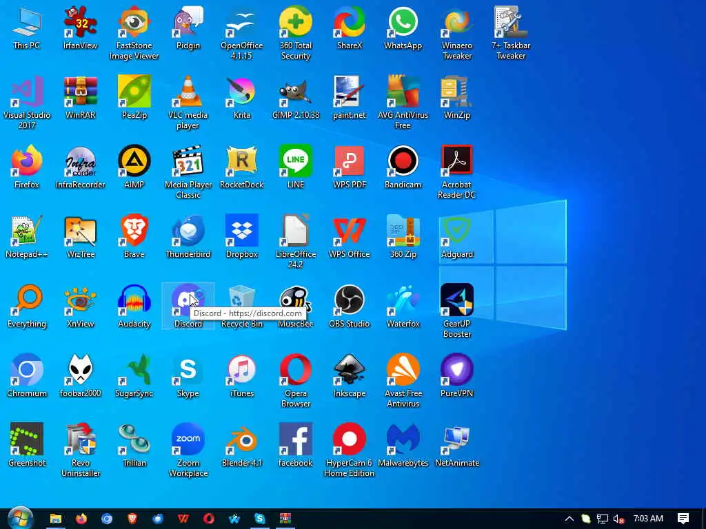Open the Start menu orb

pos(20,518)
